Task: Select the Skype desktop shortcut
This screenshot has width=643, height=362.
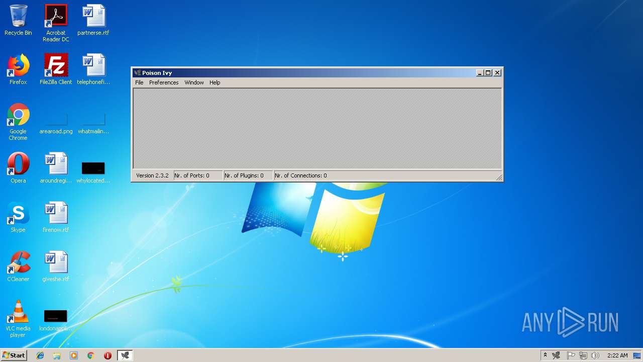Action: point(18,217)
